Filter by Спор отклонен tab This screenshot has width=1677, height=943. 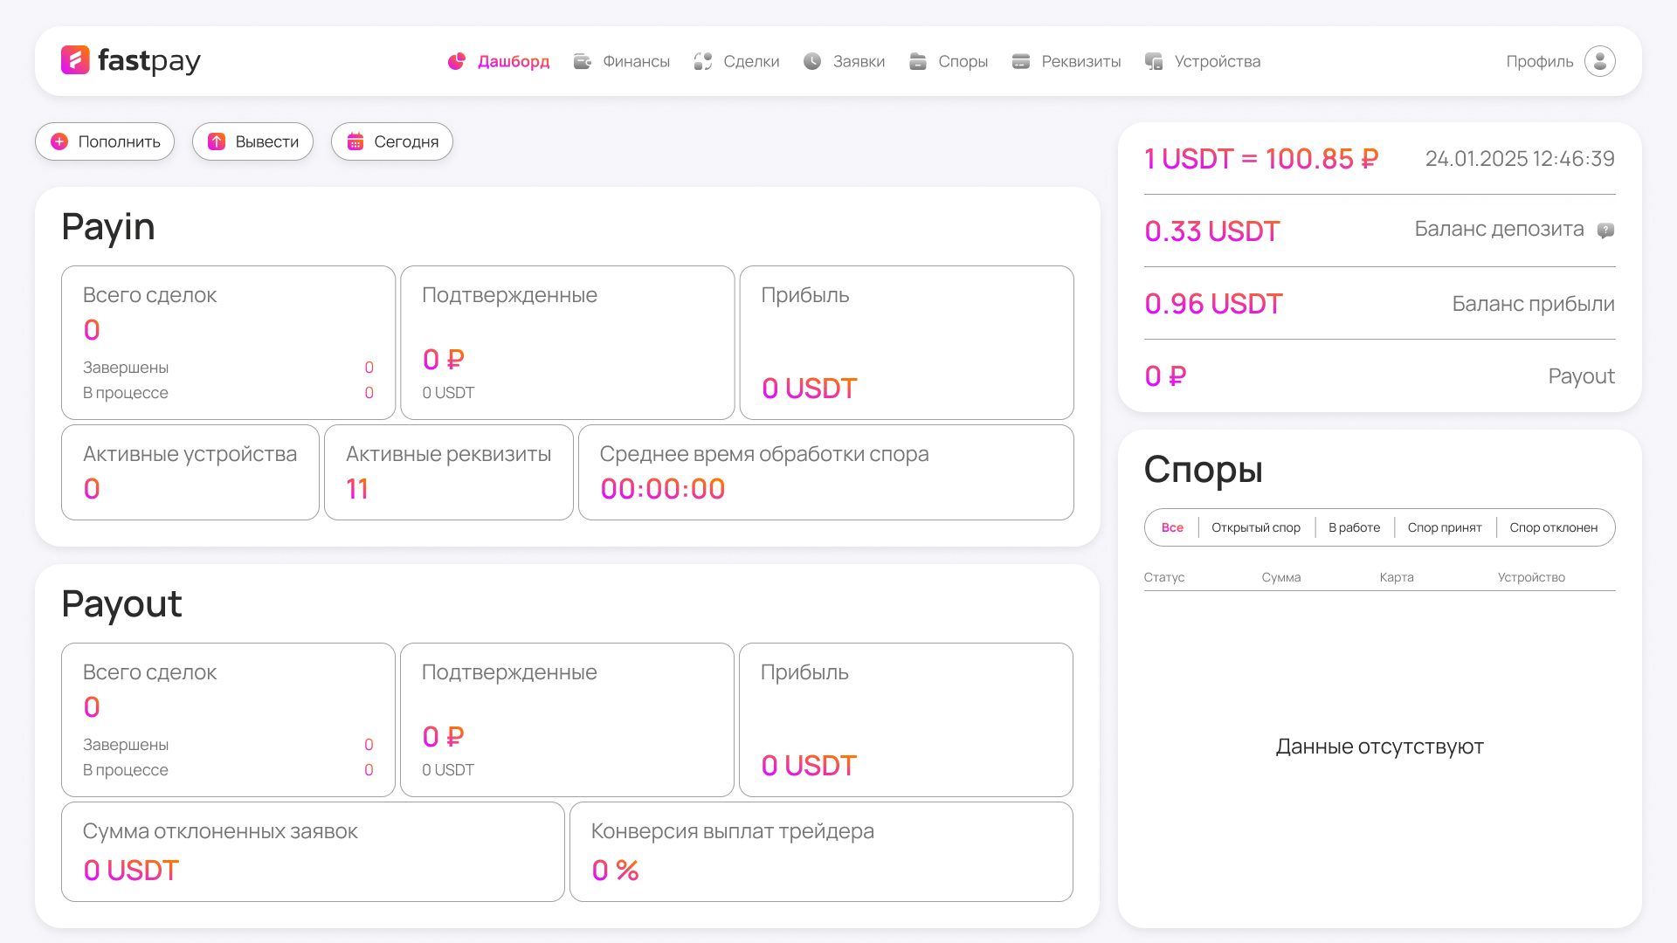tap(1553, 527)
